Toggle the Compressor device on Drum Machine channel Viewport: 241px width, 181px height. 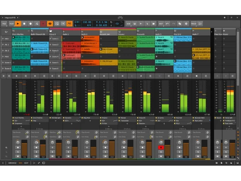13,124
